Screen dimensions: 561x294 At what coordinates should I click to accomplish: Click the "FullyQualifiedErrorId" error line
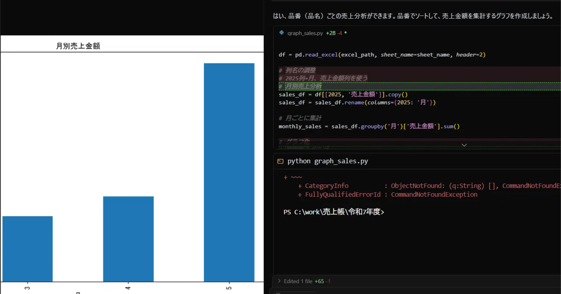pos(388,194)
